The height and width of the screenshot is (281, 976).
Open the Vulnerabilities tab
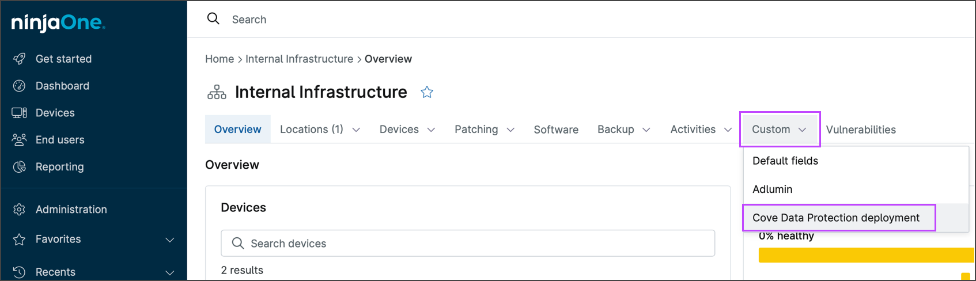[x=861, y=130]
